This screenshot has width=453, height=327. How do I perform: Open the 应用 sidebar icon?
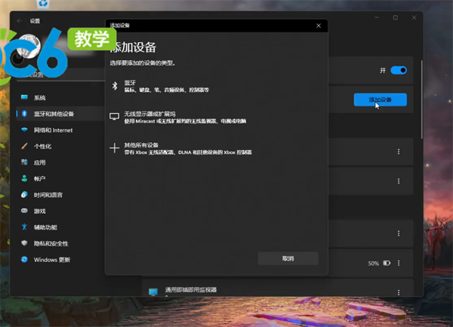[24, 162]
